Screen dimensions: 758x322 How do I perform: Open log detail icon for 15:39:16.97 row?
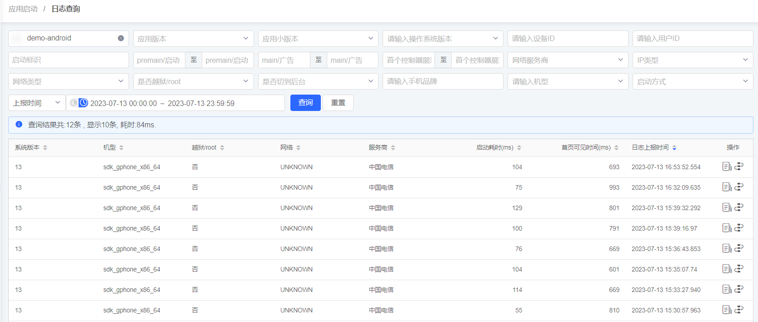click(x=727, y=228)
